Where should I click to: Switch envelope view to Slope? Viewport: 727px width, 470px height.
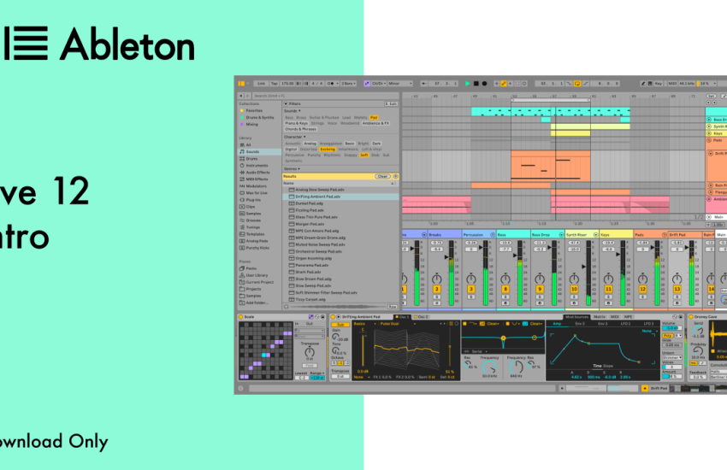pyautogui.click(x=608, y=367)
